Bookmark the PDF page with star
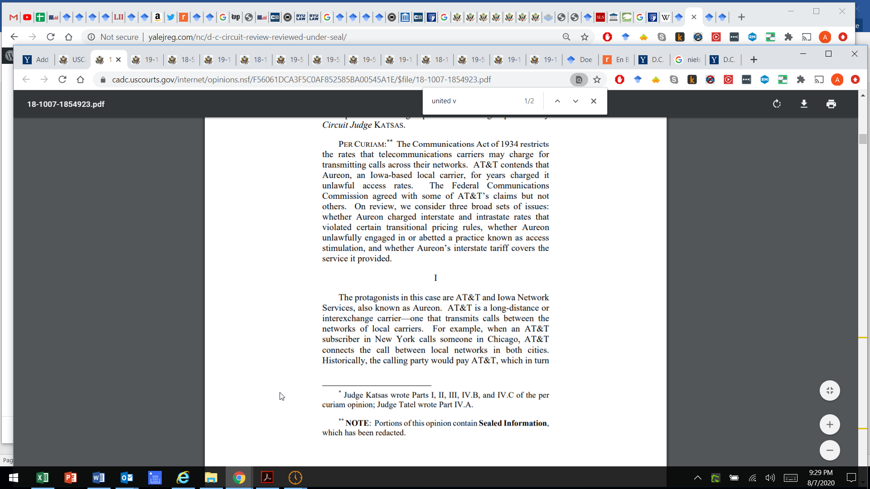870x489 pixels. (x=597, y=80)
